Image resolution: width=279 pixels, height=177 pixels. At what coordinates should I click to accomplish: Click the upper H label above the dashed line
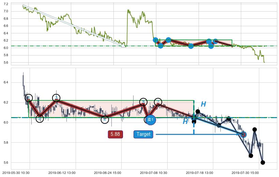pyautogui.click(x=203, y=104)
